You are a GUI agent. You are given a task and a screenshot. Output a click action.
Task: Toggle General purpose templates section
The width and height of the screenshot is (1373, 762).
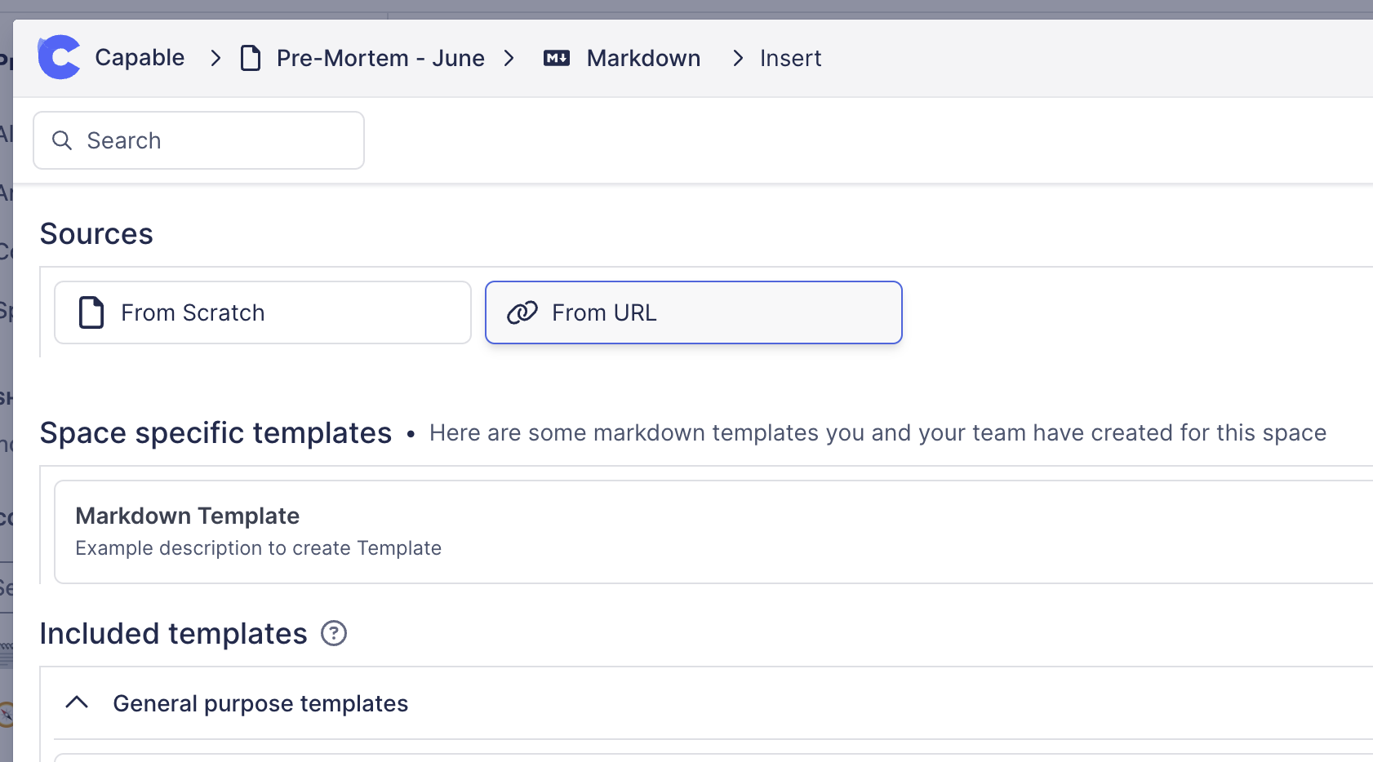260,703
